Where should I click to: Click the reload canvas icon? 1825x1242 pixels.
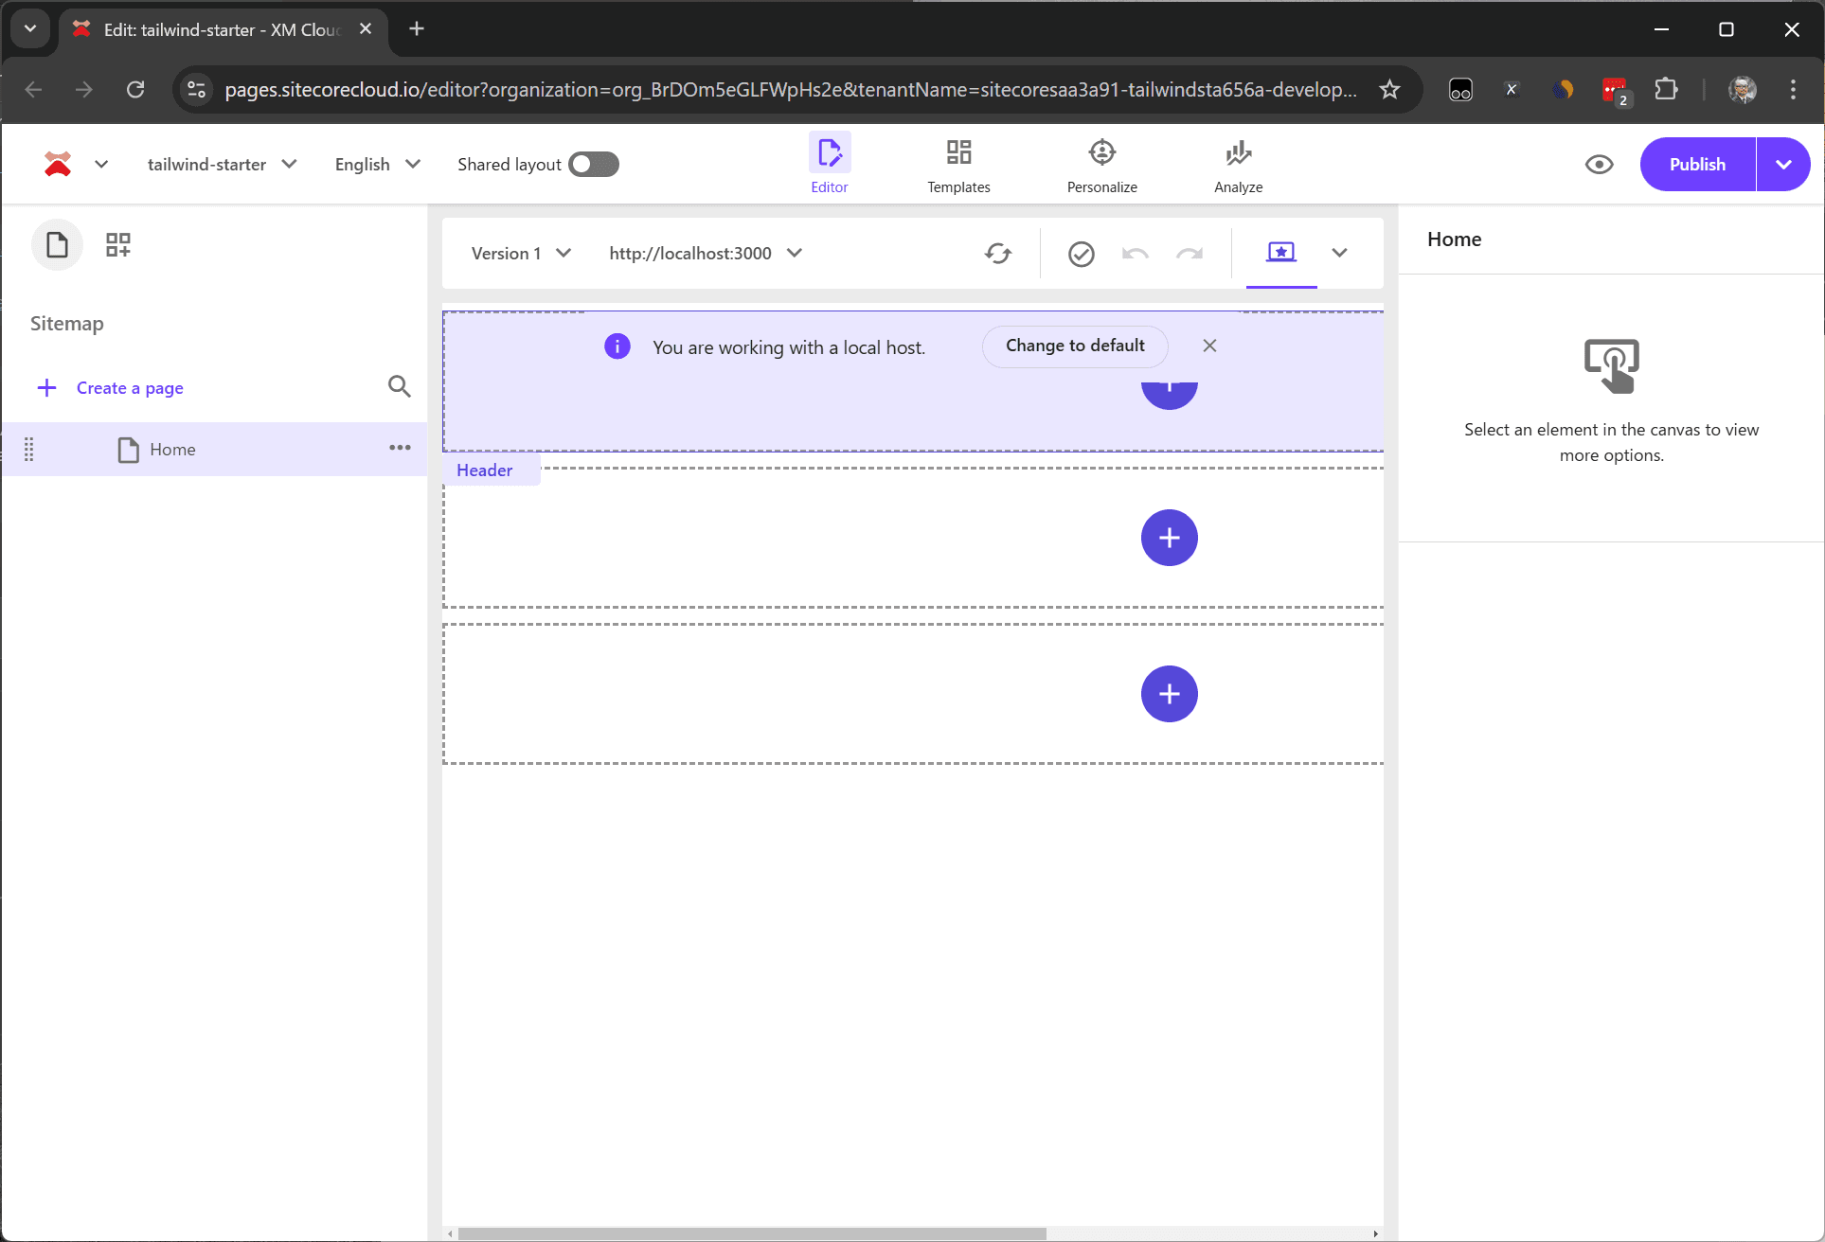[x=998, y=254]
